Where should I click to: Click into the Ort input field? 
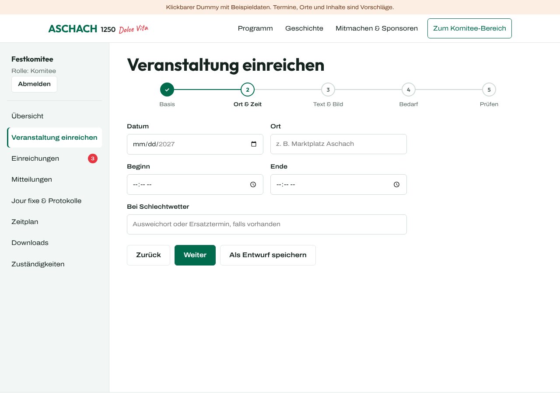(x=339, y=144)
